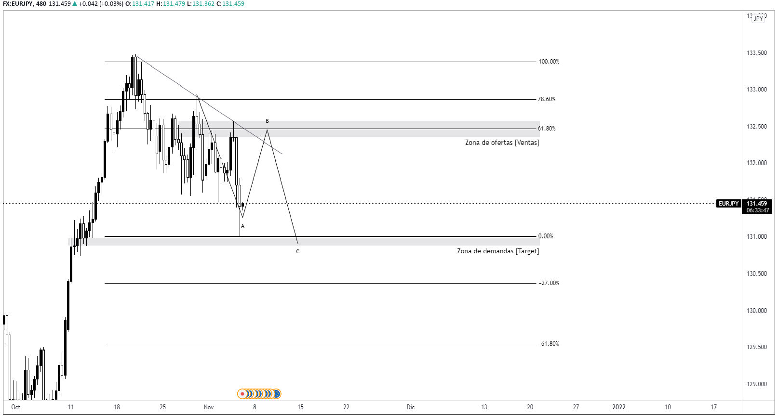The width and height of the screenshot is (778, 416).
Task: Click the Nov date on time axis
Action: [209, 407]
